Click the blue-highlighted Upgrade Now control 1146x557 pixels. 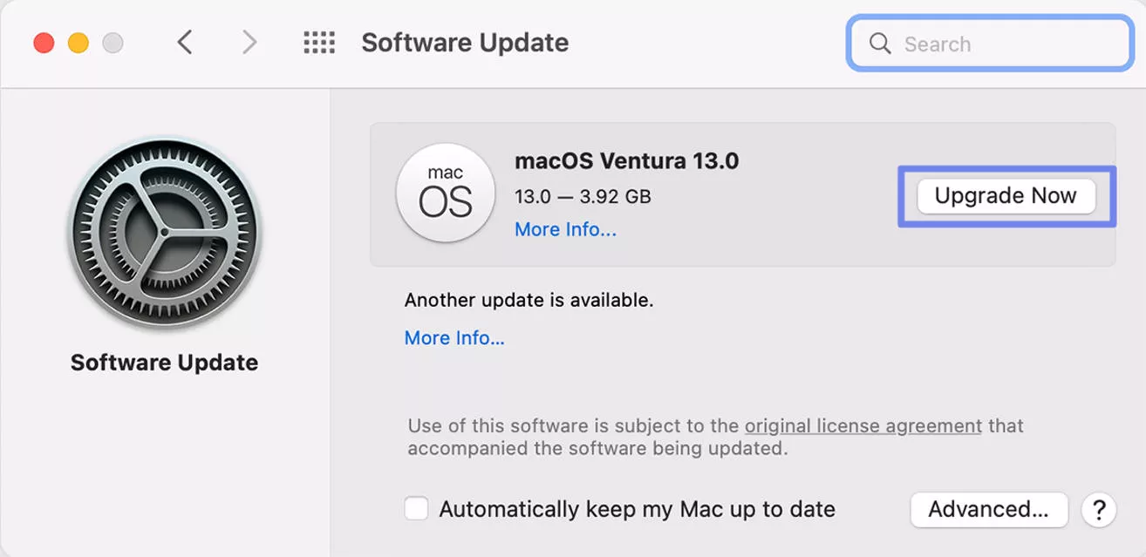point(1005,195)
